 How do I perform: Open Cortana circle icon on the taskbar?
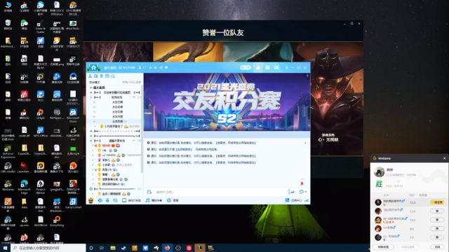pyautogui.click(x=91, y=248)
